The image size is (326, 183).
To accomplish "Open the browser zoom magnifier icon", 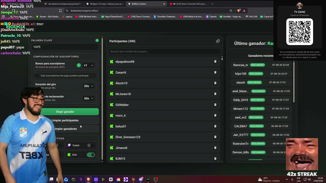I will pyautogui.click(x=231, y=11).
